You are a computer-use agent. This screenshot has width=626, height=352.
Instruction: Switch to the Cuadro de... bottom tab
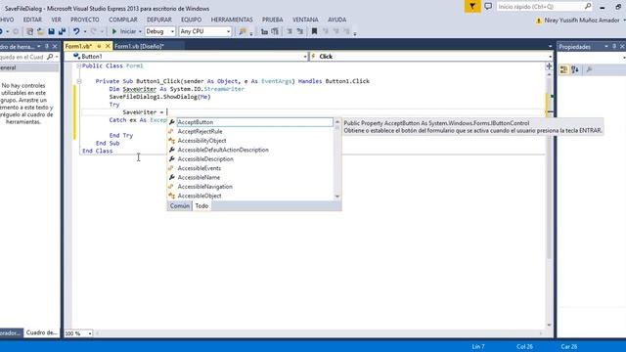41,332
